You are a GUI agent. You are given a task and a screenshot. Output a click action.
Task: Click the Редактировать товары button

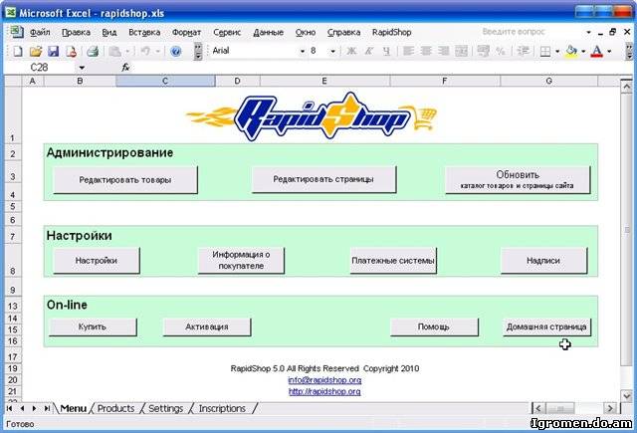click(125, 179)
